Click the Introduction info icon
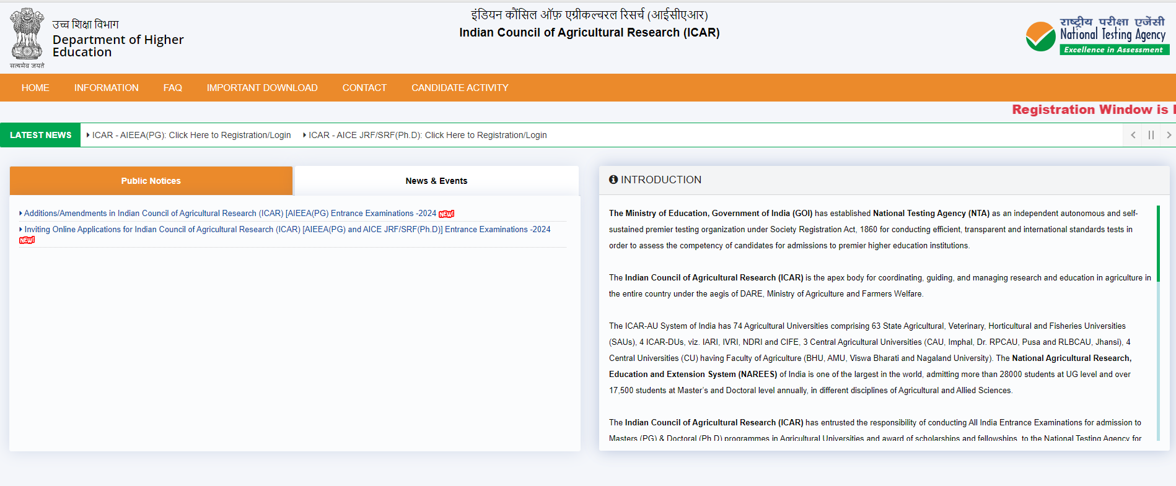Image resolution: width=1176 pixels, height=486 pixels. click(x=613, y=180)
